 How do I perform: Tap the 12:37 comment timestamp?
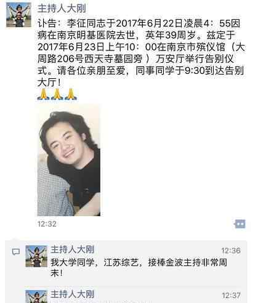(231, 296)
